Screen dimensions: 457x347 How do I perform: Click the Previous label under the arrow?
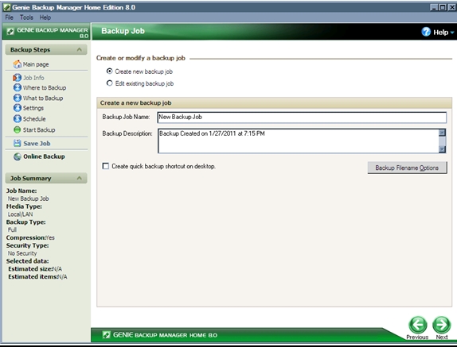[x=417, y=337]
